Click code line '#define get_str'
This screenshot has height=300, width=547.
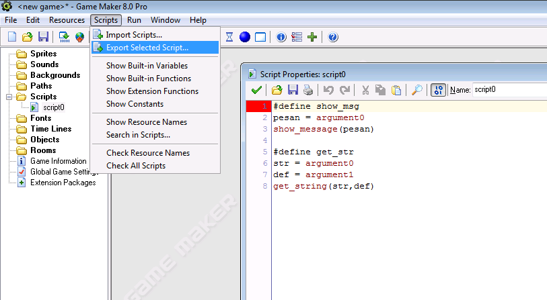pos(314,152)
